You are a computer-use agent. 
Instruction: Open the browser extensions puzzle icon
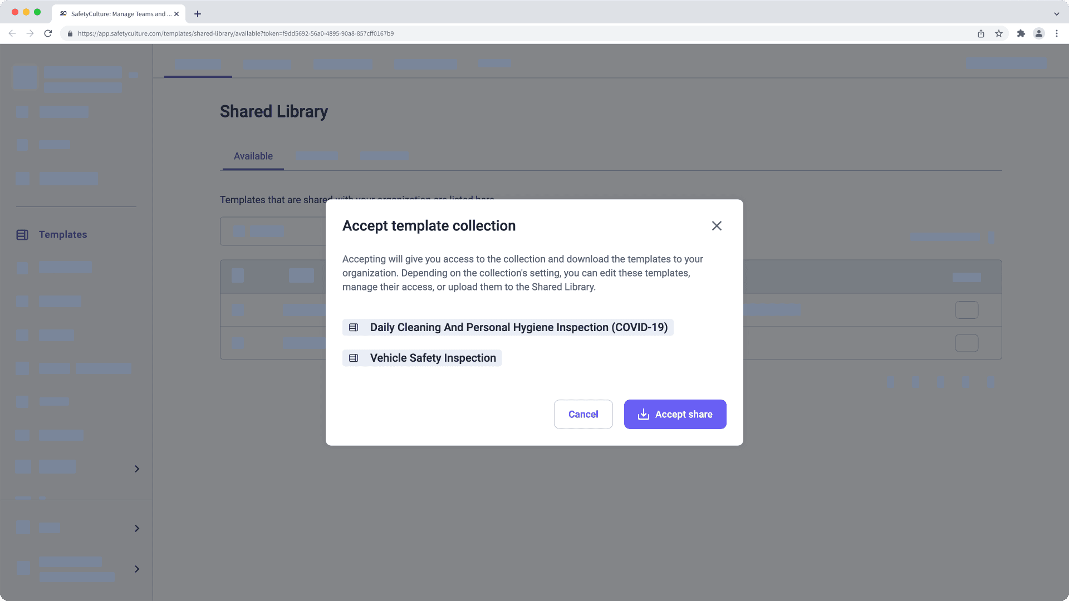tap(1021, 33)
